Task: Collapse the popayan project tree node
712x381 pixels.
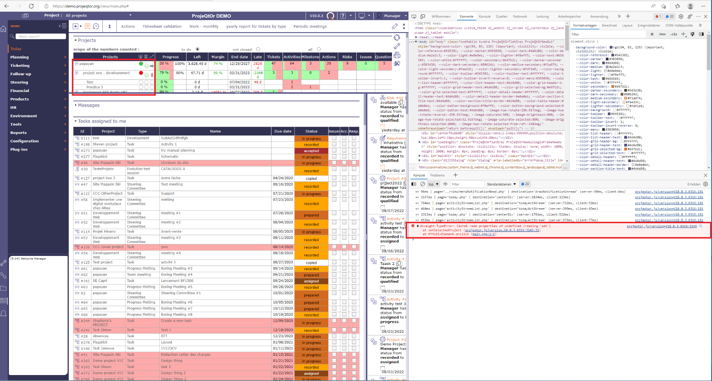Action: [x=76, y=64]
